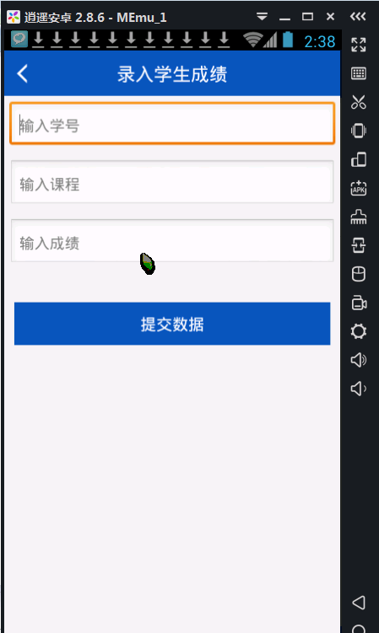Open the chat notification in status bar

[x=19, y=40]
